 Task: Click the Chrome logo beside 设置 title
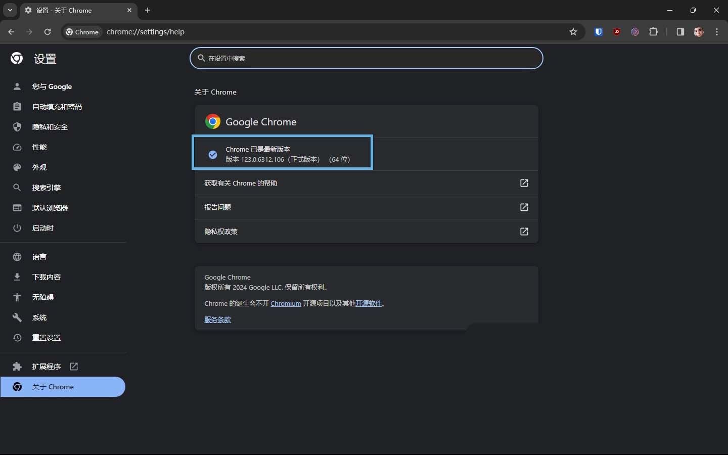17,59
